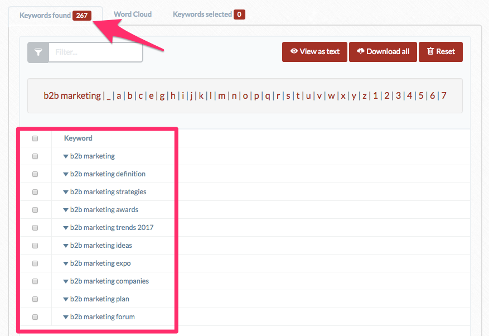
Task: Tick the select-all checkbox beside Keyword header
Action: (x=35, y=138)
